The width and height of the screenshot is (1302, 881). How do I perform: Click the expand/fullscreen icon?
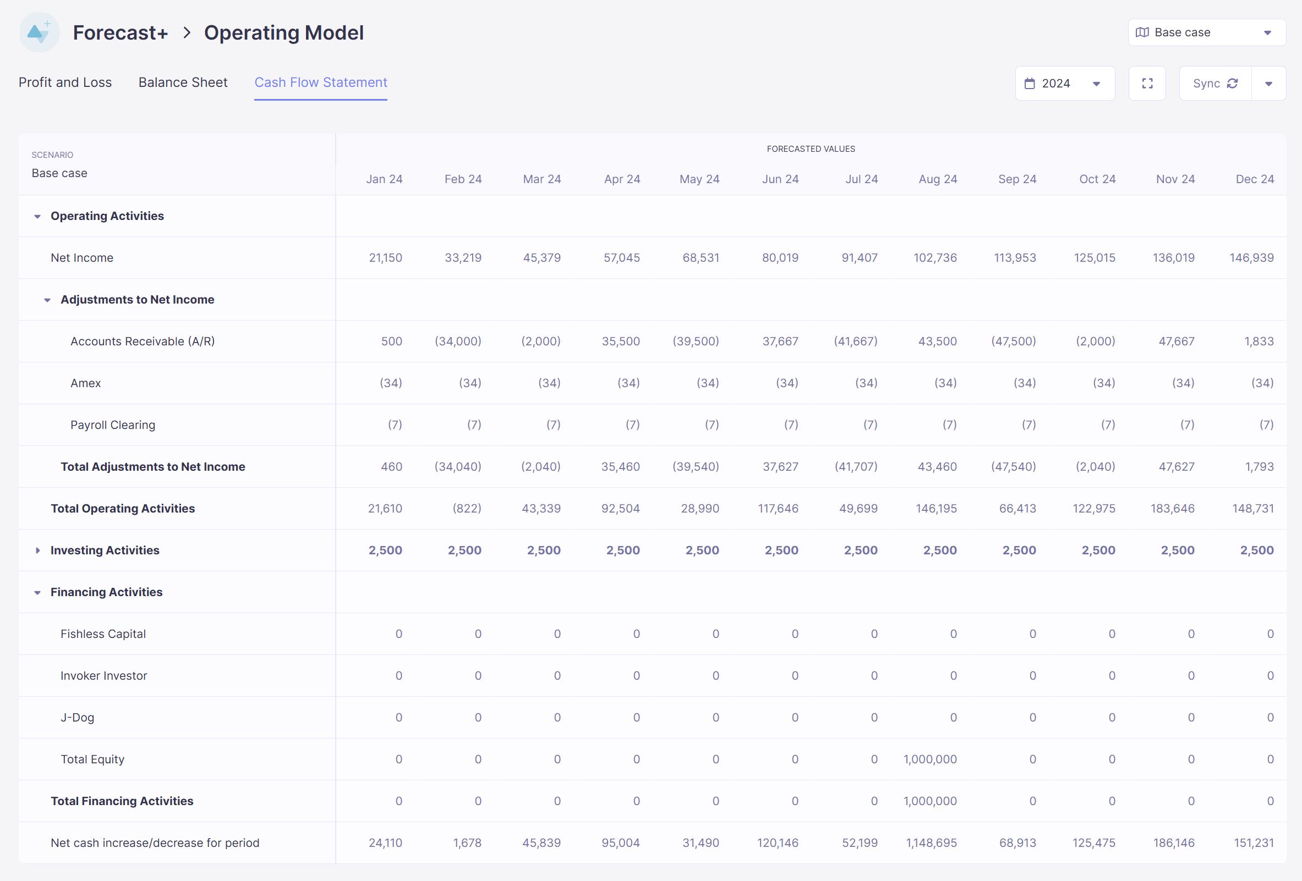[1147, 82]
